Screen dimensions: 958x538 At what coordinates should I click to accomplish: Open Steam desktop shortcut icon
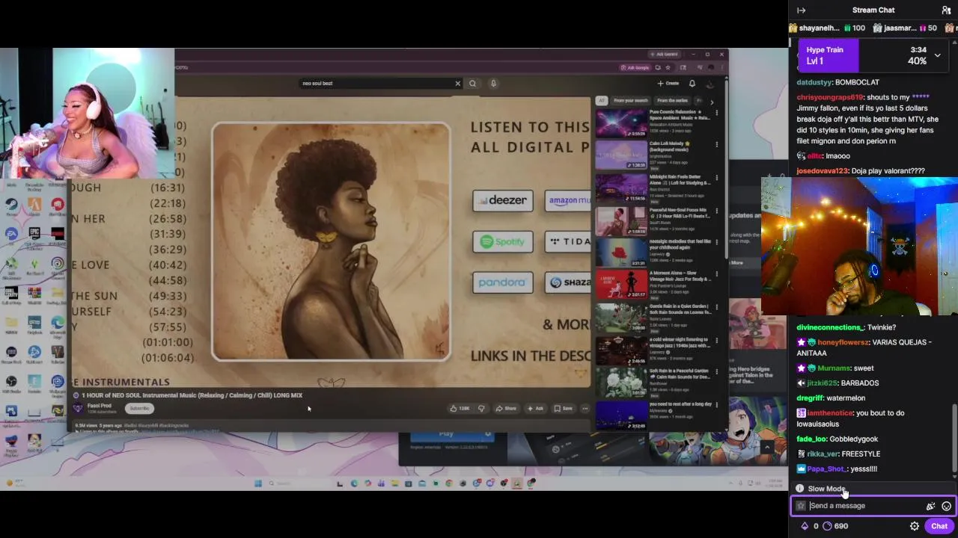coord(11,204)
